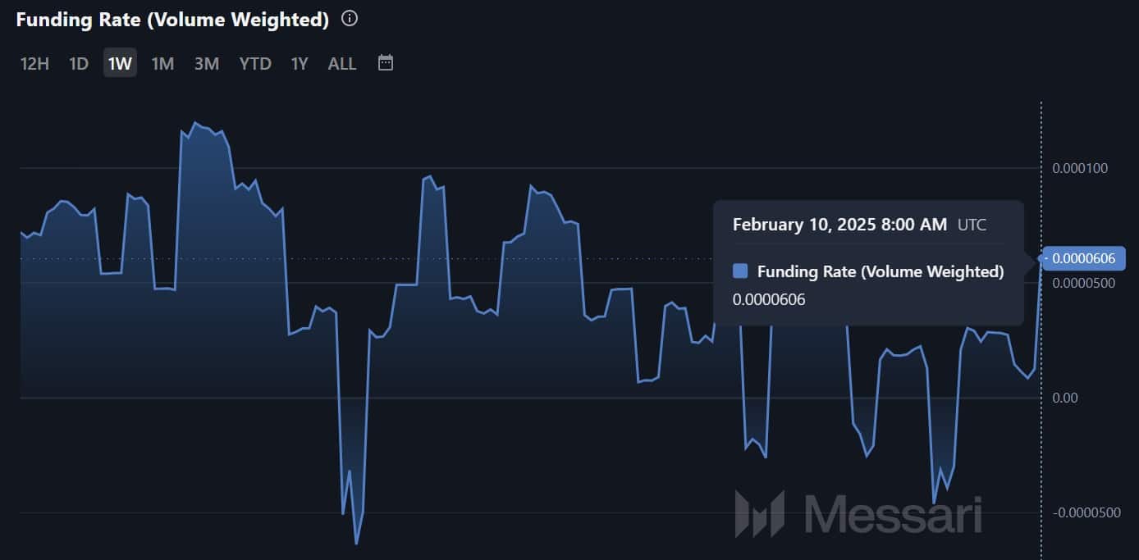
Task: Switch chart to 1M range
Action: [162, 63]
